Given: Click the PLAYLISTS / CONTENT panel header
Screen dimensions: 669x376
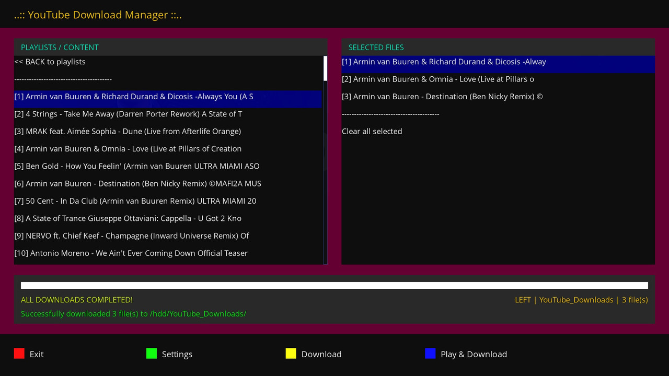Looking at the screenshot, I should (170, 47).
